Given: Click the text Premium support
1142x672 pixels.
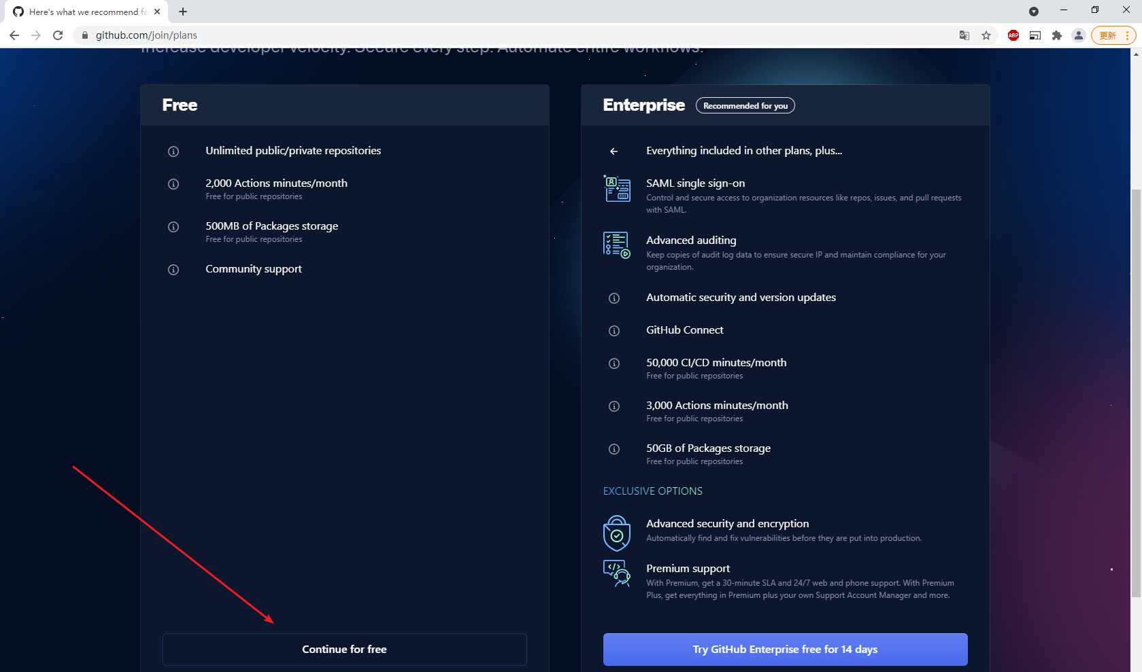Looking at the screenshot, I should click(688, 569).
